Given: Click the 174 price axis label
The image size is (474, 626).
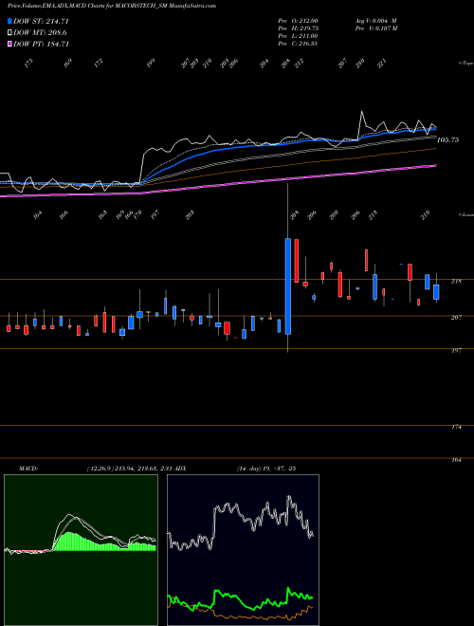Looking at the screenshot, I should click(x=456, y=427).
